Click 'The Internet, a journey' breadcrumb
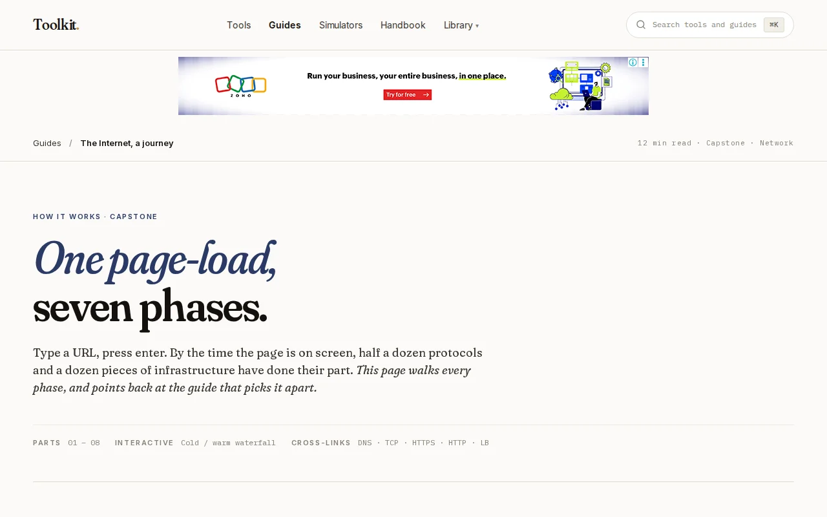 point(127,143)
